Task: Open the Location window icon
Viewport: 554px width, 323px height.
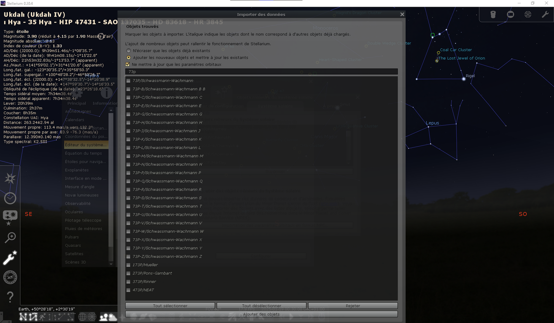Action: tap(10, 178)
